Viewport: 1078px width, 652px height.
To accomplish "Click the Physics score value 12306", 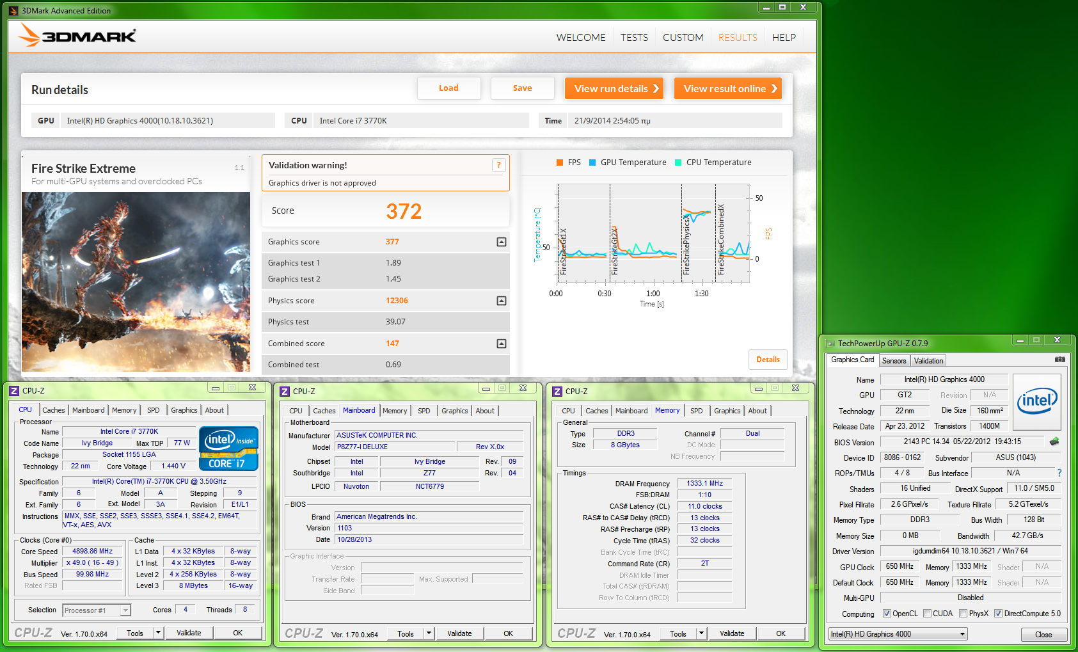I will coord(397,301).
